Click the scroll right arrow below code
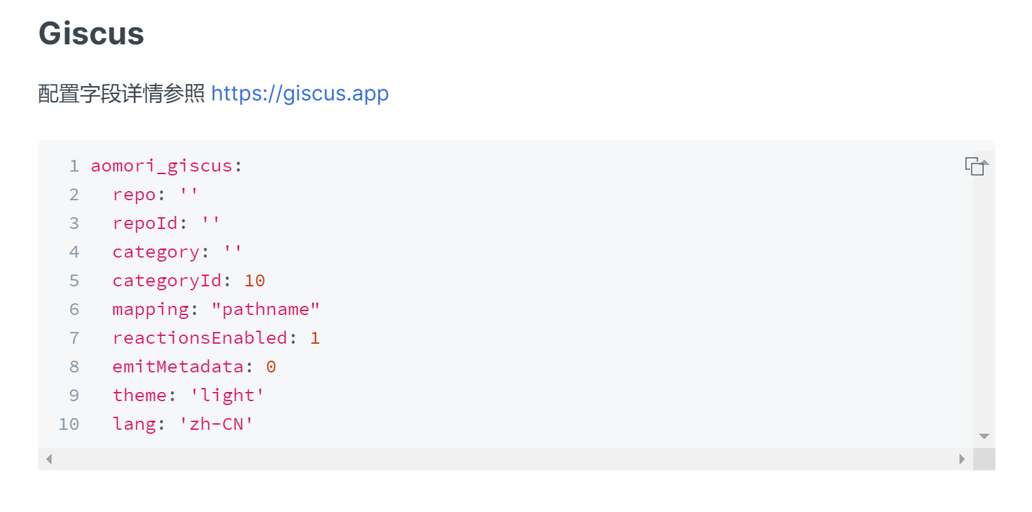Image resolution: width=1032 pixels, height=512 pixels. [x=961, y=459]
